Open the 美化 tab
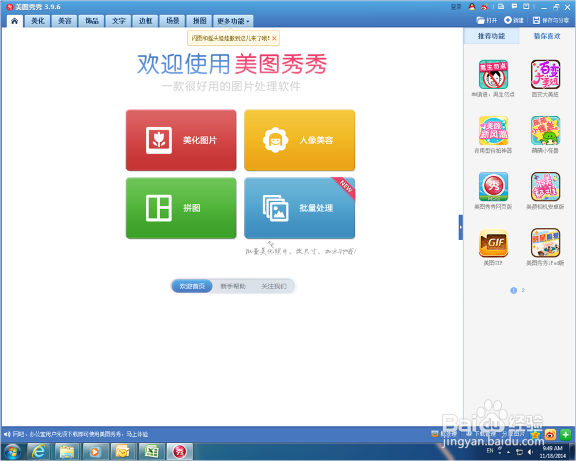The width and height of the screenshot is (576, 461). (38, 21)
